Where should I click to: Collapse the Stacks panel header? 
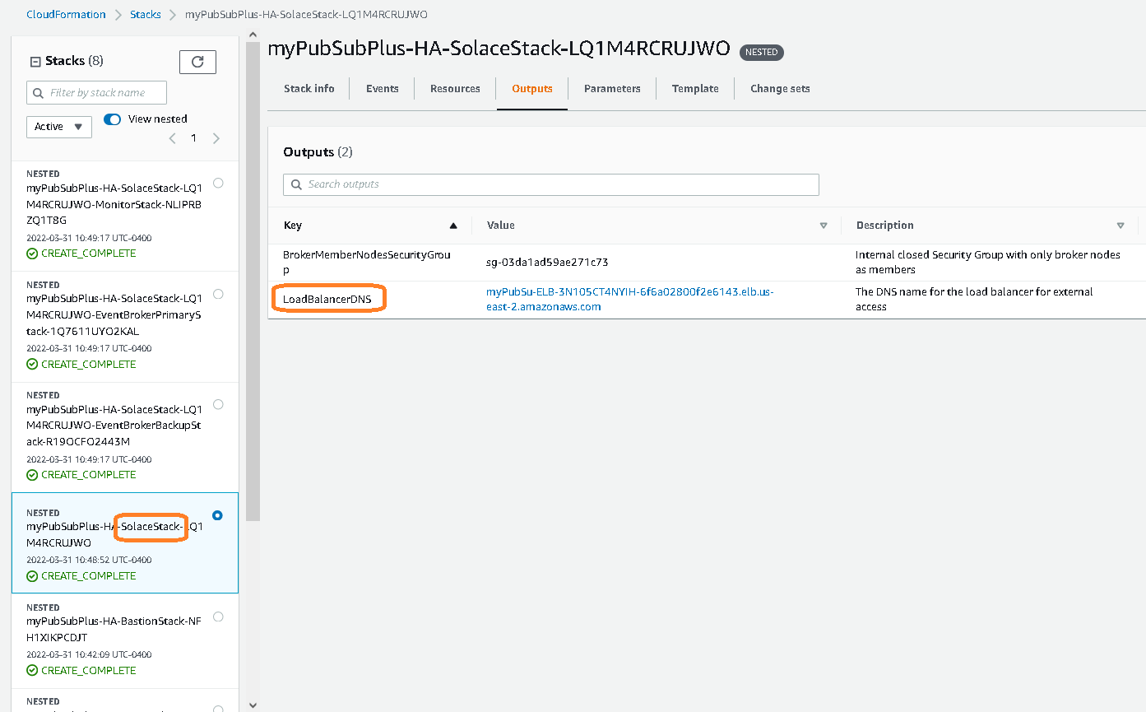coord(35,62)
